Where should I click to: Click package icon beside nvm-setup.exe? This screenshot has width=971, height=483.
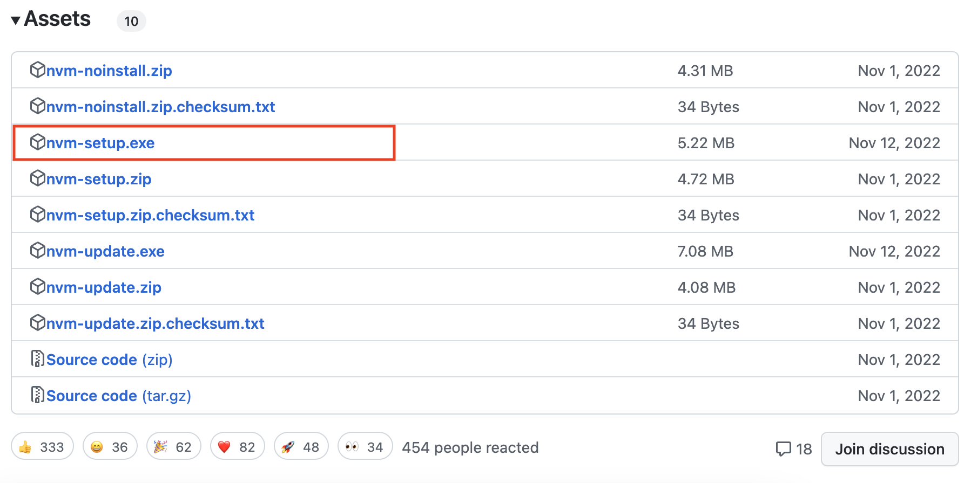[x=37, y=142]
